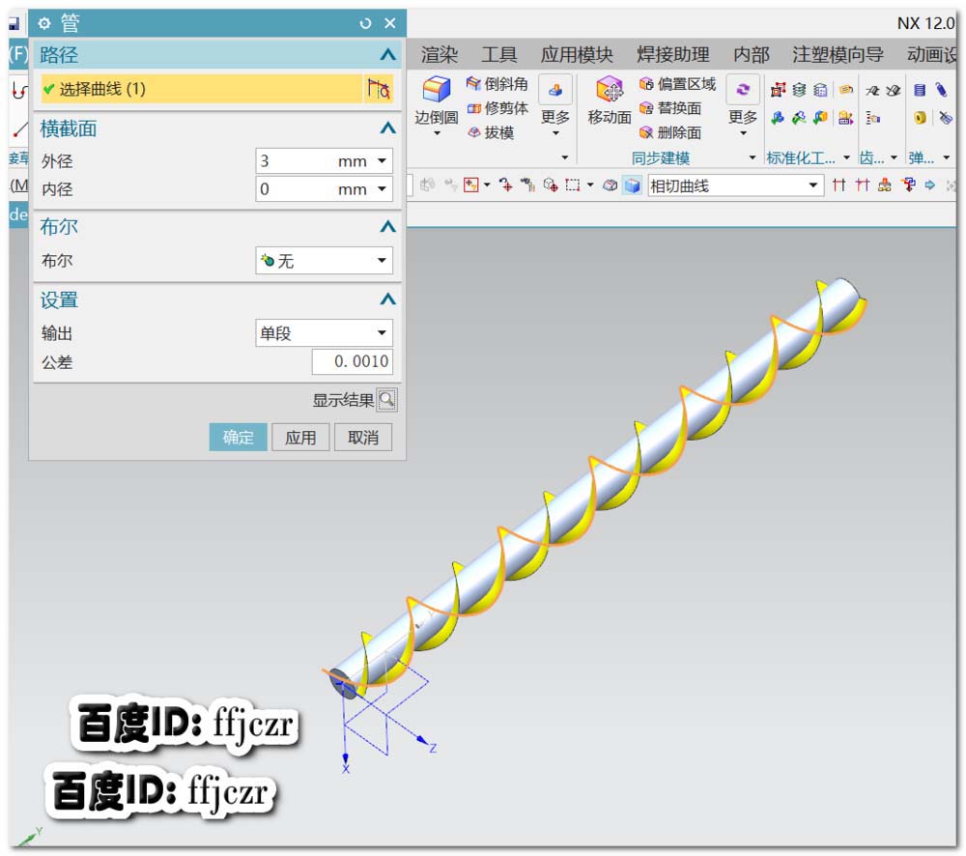This screenshot has height=856, width=966.
Task: Click the blue solid cube icon on selection bar
Action: [x=632, y=185]
